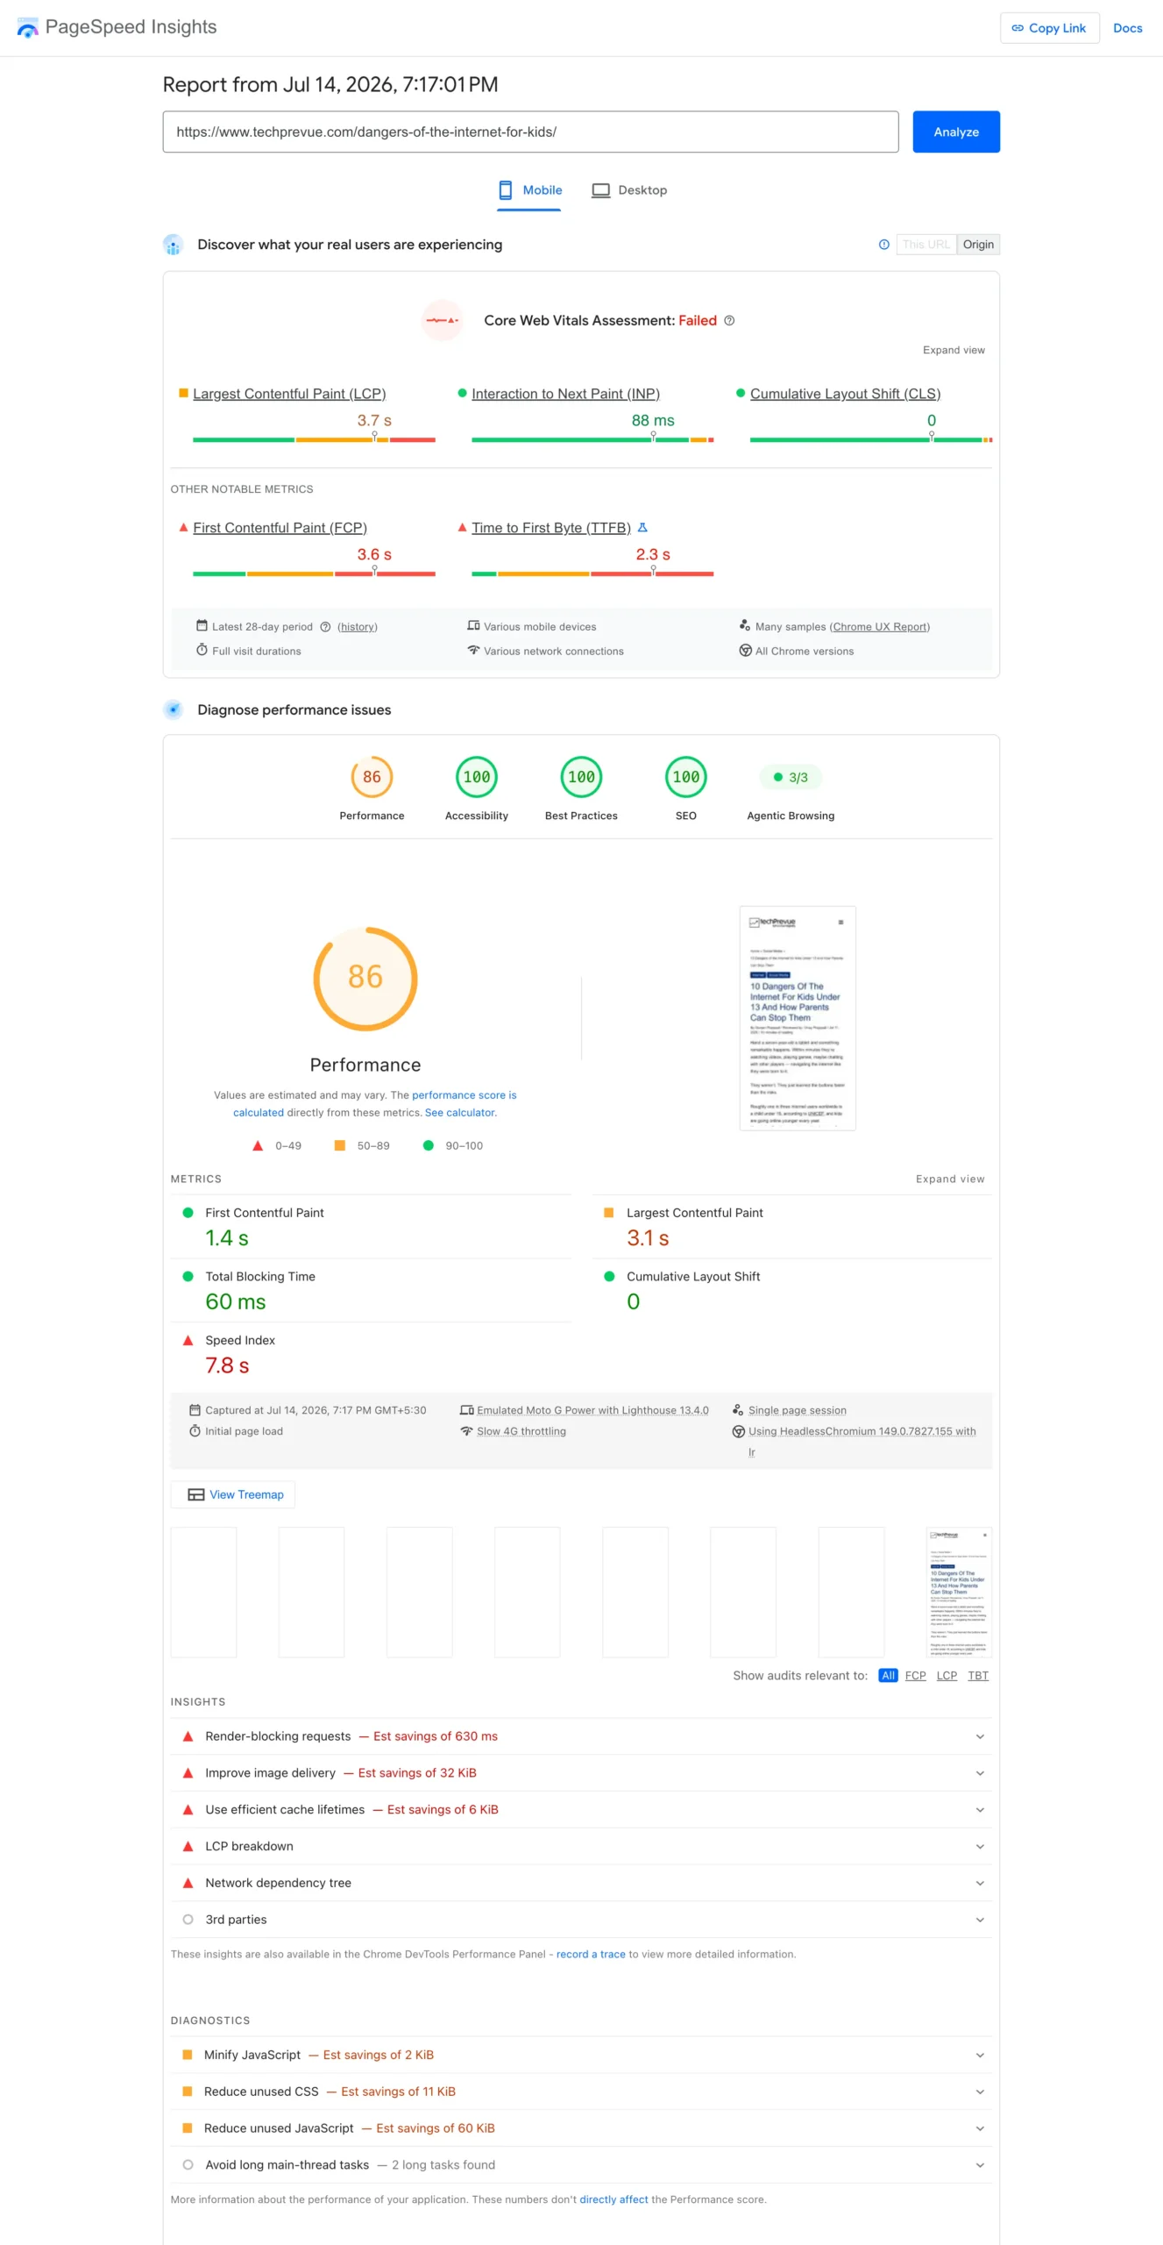This screenshot has height=2245, width=1163.
Task: Click the large mobile page screenshot thumbnail
Action: (x=798, y=1019)
